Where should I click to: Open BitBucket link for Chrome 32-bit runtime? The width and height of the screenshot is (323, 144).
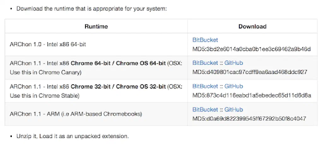(x=205, y=87)
